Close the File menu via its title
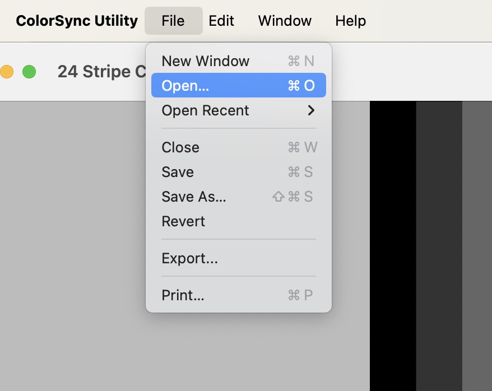 pyautogui.click(x=173, y=21)
